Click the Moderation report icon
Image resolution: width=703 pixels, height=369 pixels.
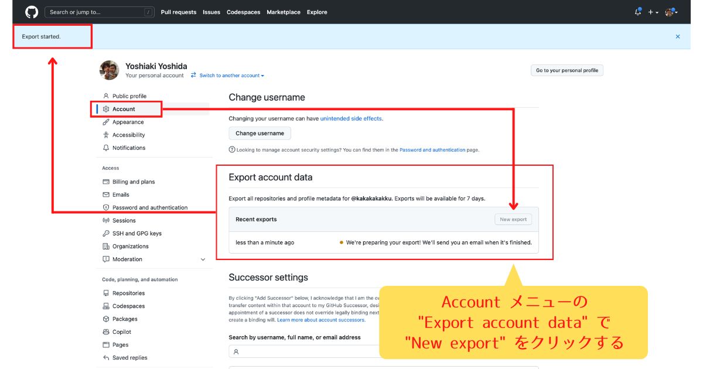tap(106, 259)
